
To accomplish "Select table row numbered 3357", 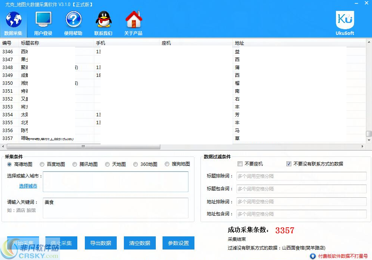I will tap(183, 138).
